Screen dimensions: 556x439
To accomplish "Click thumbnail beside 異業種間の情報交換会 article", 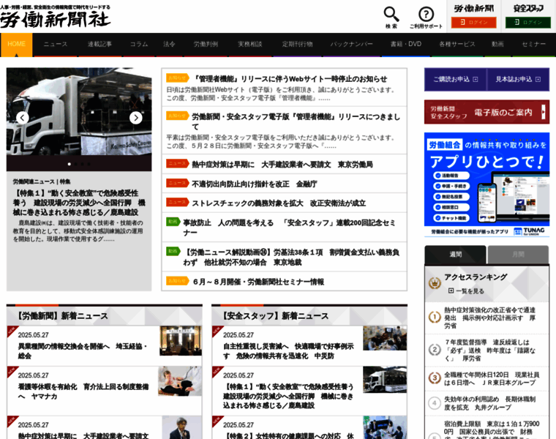I will pyautogui.click(x=181, y=341).
